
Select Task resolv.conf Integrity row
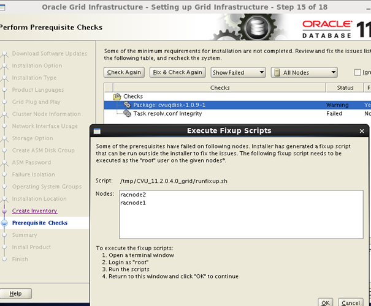pos(237,114)
